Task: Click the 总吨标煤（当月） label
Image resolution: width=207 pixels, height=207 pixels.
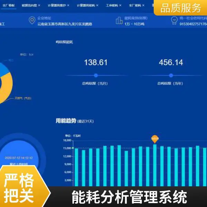Action: point(95,83)
